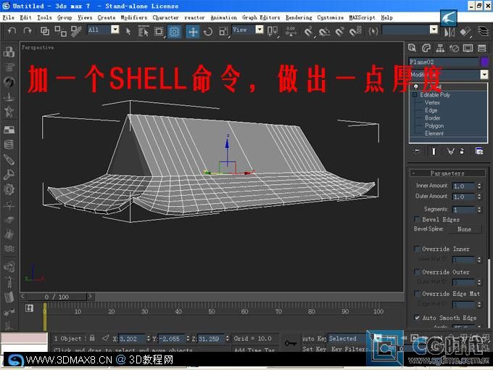Activate the Select and Rotate tool
The image size is (493, 370).
coord(208,31)
